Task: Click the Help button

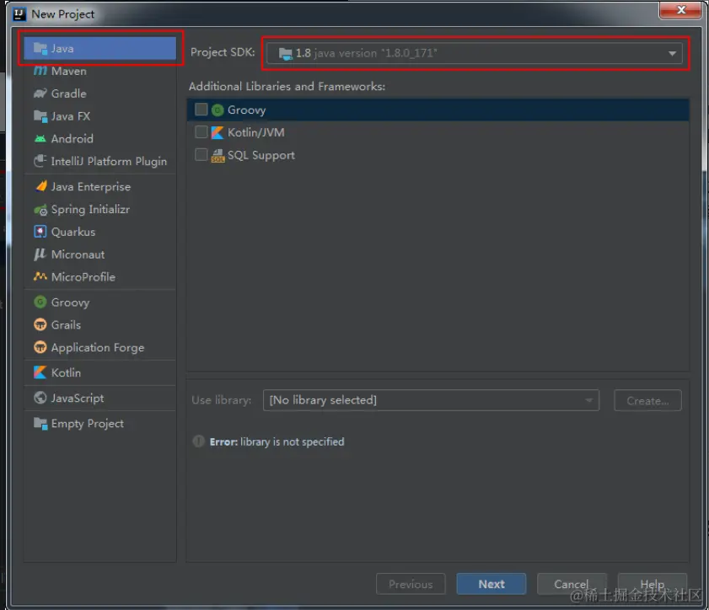Action: click(x=652, y=584)
